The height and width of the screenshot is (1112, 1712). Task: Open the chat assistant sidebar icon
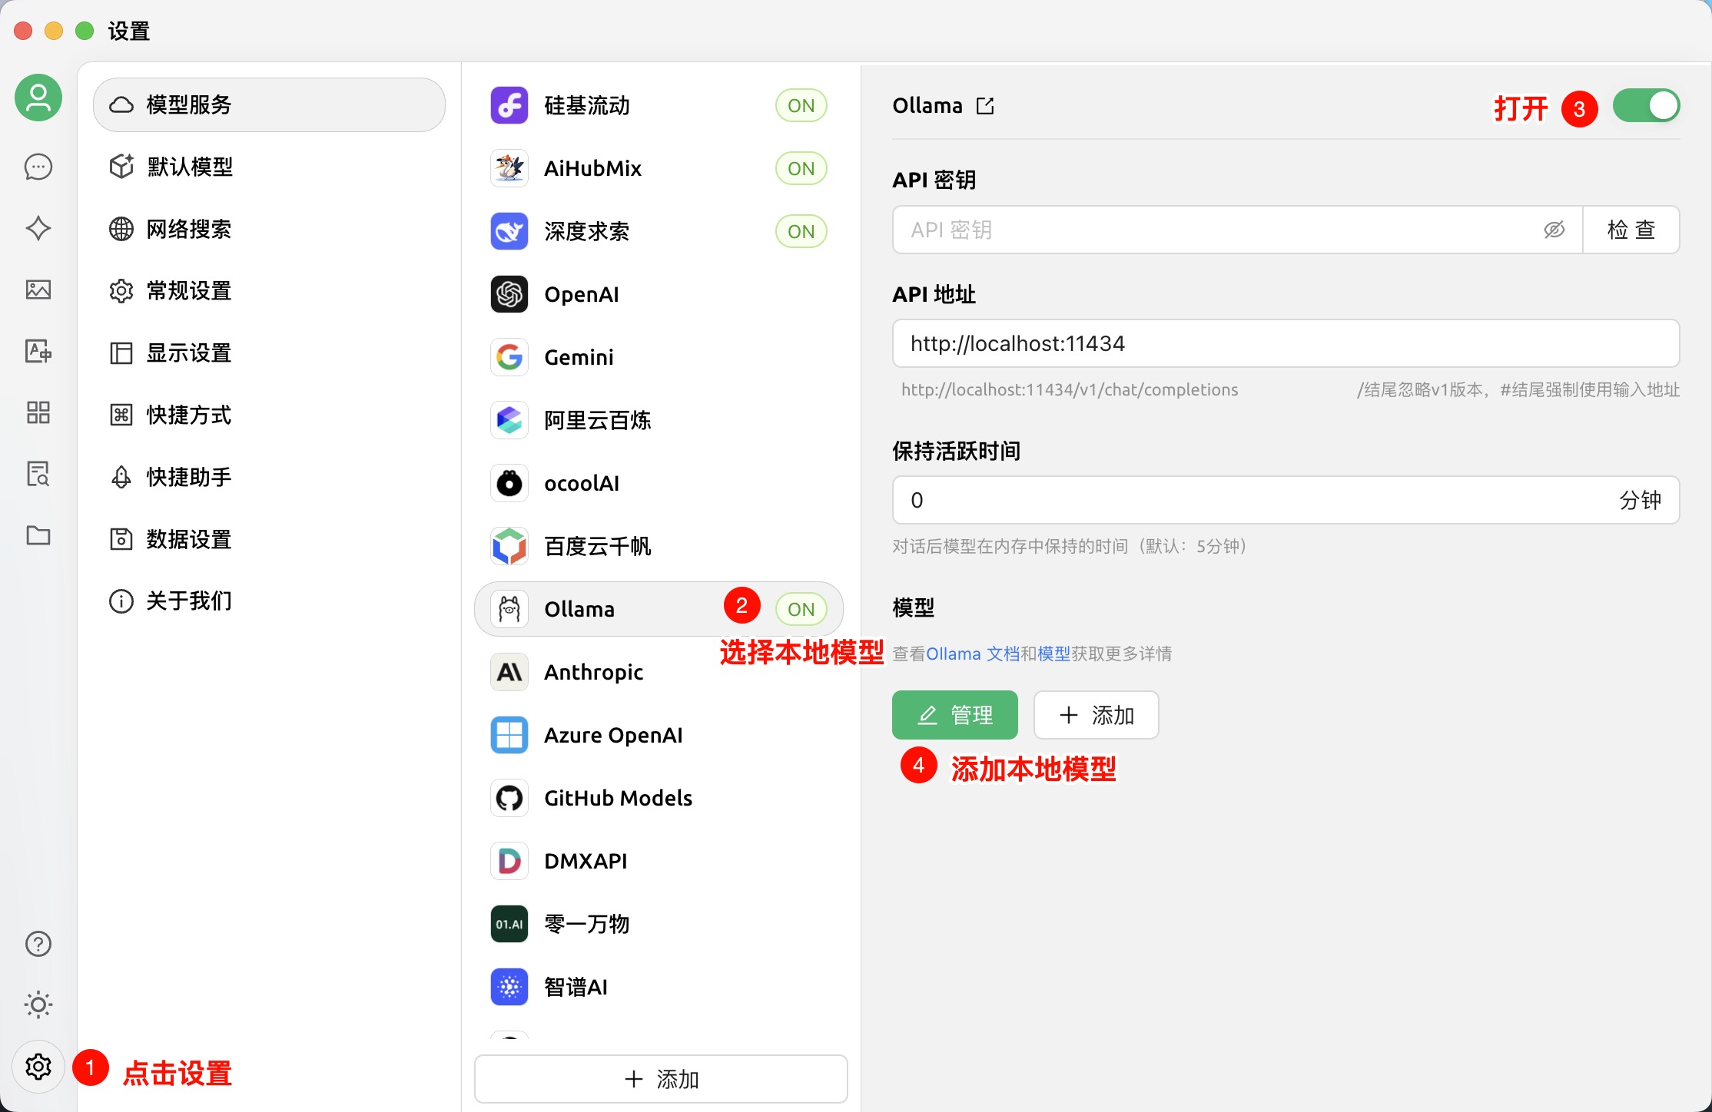tap(38, 167)
